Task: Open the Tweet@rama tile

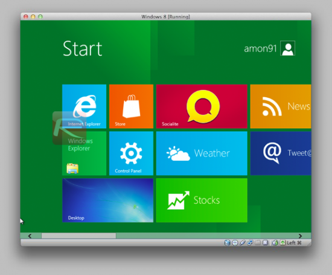Action: click(x=281, y=154)
